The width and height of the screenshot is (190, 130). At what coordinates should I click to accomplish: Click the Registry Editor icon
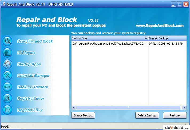(x=7, y=98)
